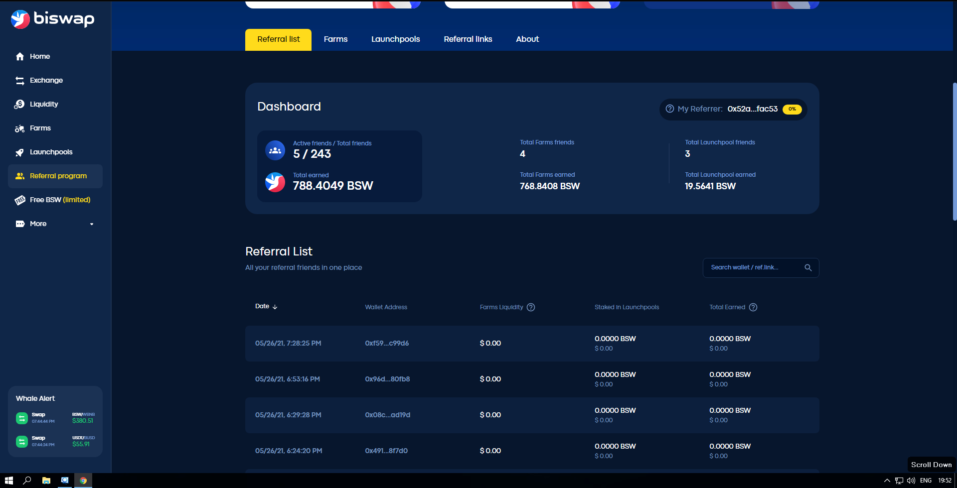This screenshot has width=957, height=488.
Task: Click the Launchpools rocket icon
Action: tap(20, 152)
